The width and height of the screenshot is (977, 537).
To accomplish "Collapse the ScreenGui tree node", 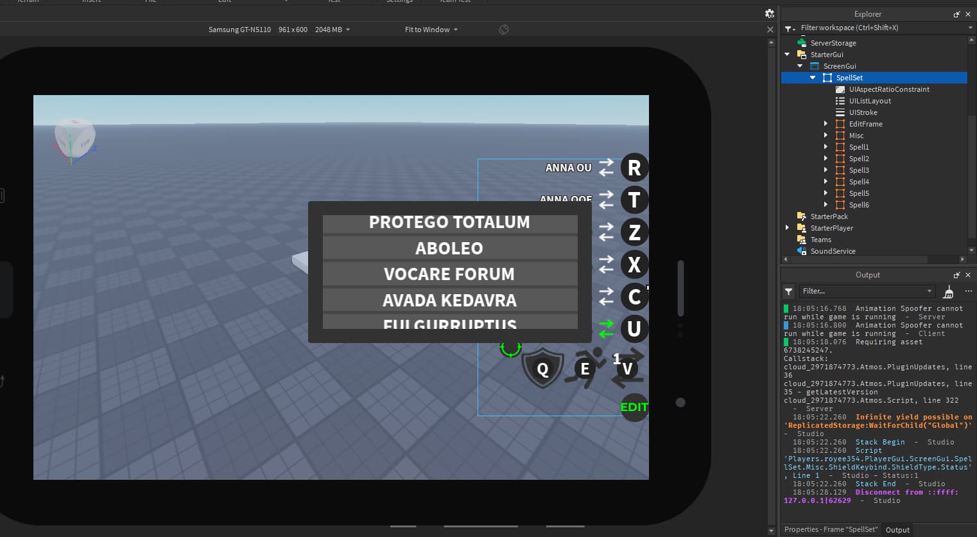I will click(800, 66).
